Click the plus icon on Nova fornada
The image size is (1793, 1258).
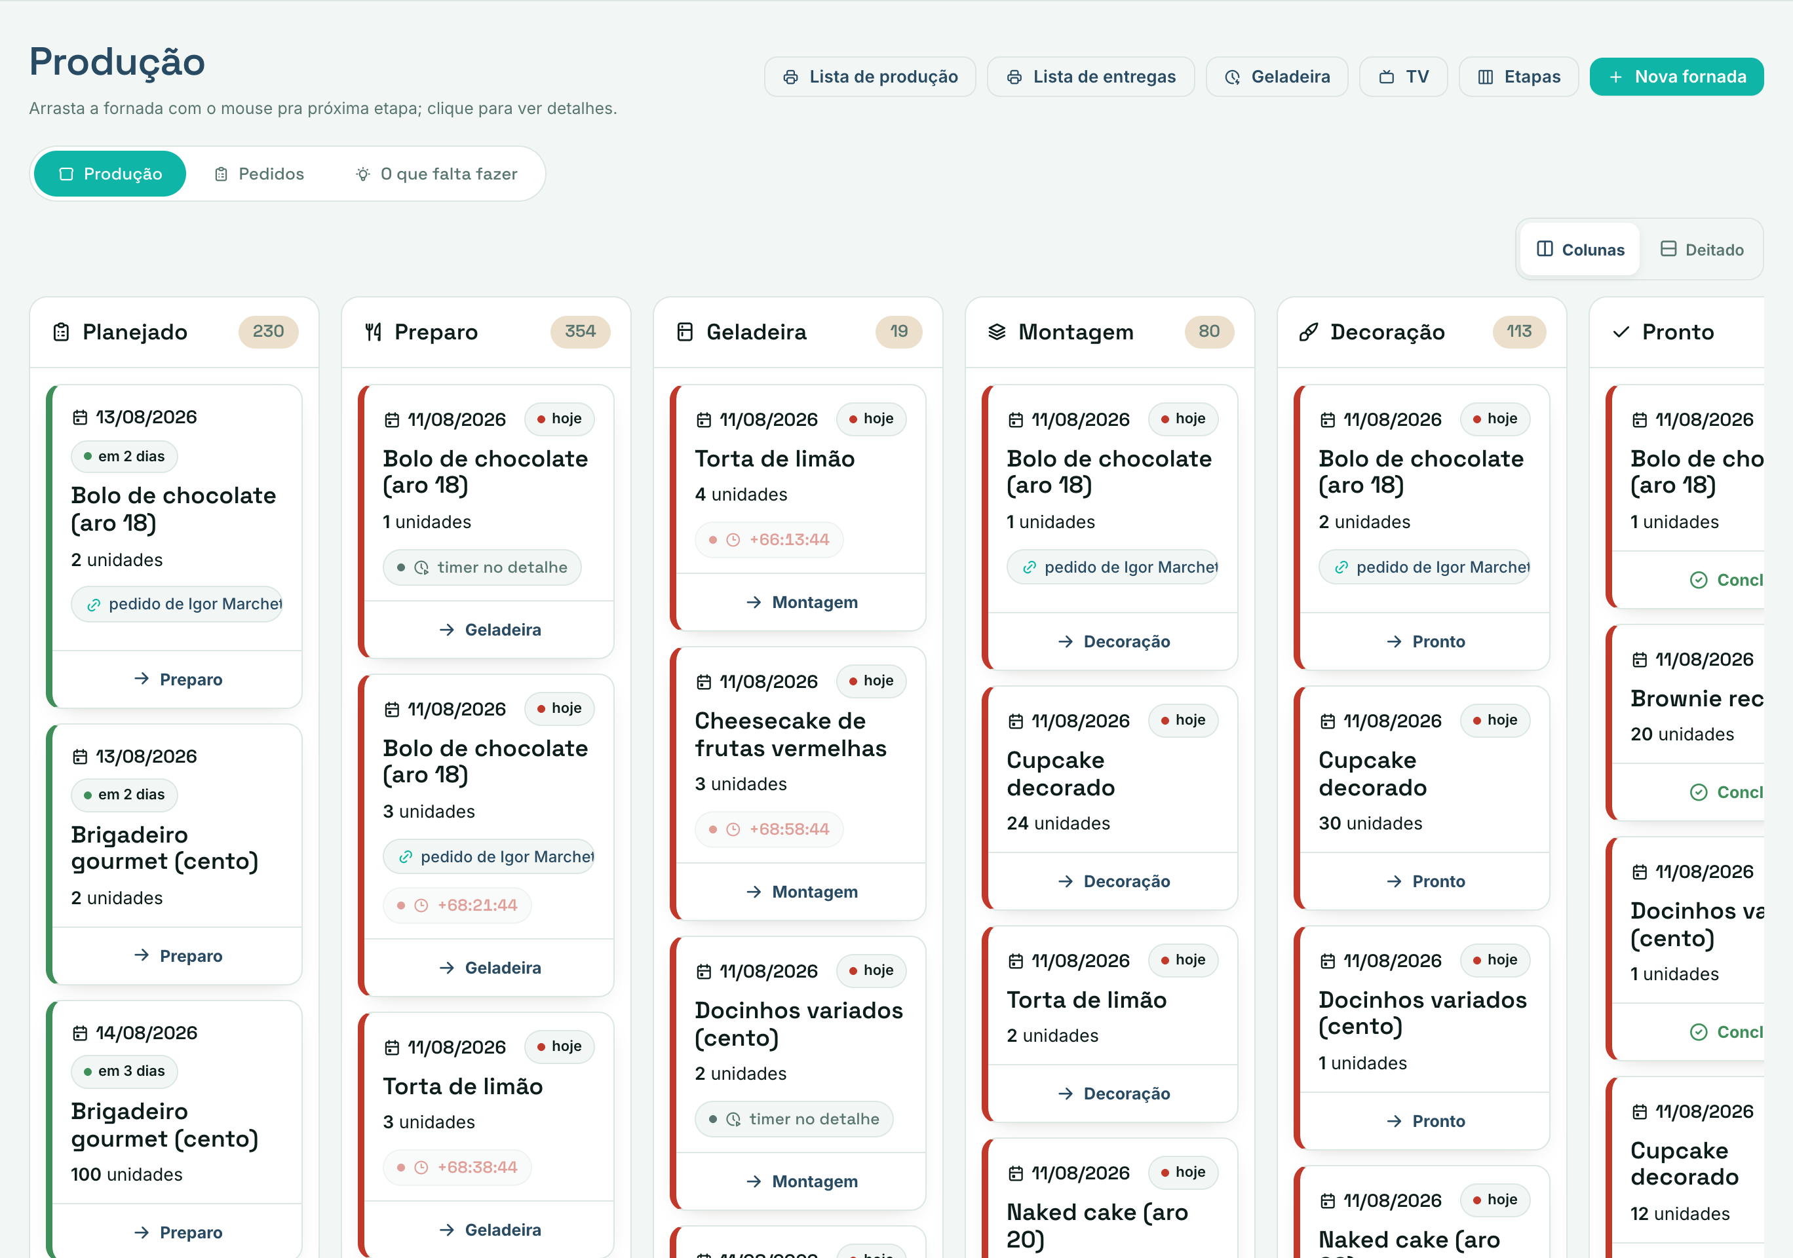point(1617,77)
